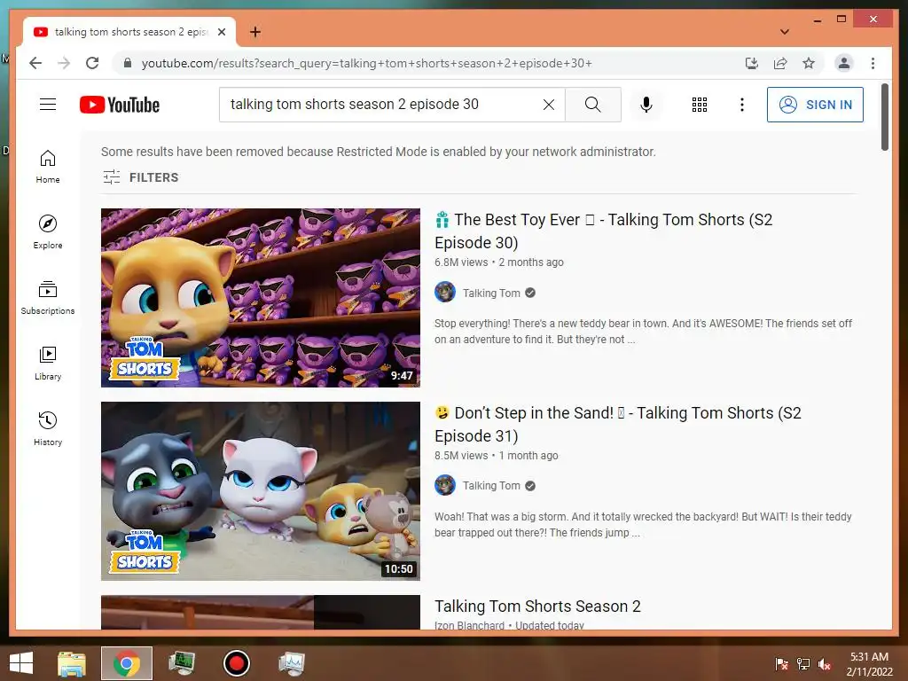Image resolution: width=908 pixels, height=681 pixels.
Task: Click the muted volume tray icon
Action: tap(824, 664)
